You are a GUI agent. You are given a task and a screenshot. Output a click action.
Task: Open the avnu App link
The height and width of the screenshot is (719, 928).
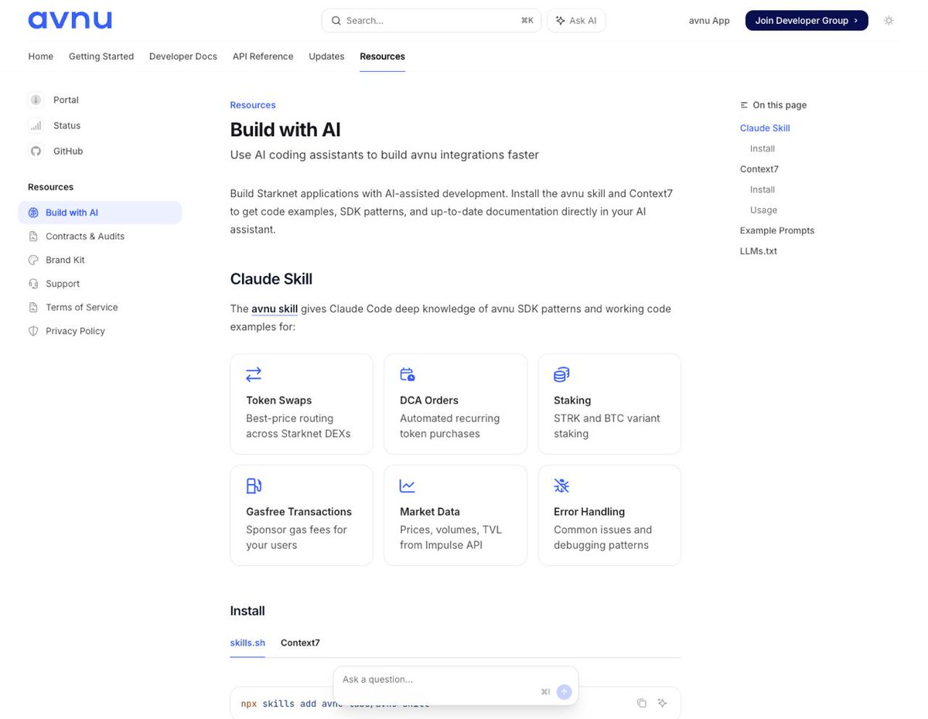pyautogui.click(x=709, y=21)
